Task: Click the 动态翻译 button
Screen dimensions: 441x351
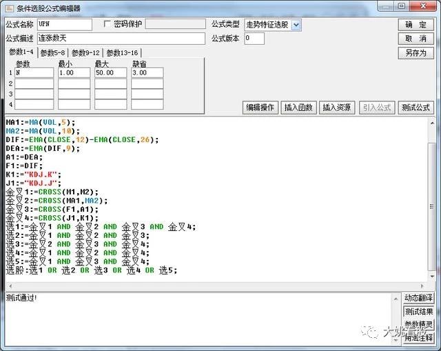Action: pyautogui.click(x=418, y=298)
